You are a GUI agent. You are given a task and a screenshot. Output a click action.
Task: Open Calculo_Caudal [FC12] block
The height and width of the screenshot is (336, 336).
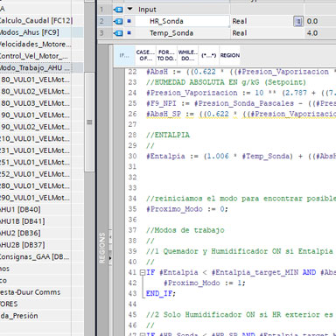[36, 21]
